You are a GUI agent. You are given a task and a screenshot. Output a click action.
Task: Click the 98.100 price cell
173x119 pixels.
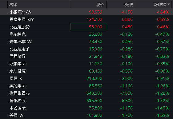pos(88,26)
